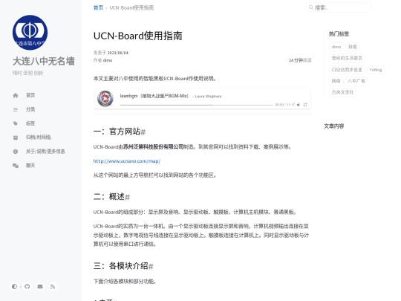Open the 标签 sidebar menu item
Viewport: 401px width, 301px height.
(x=30, y=123)
